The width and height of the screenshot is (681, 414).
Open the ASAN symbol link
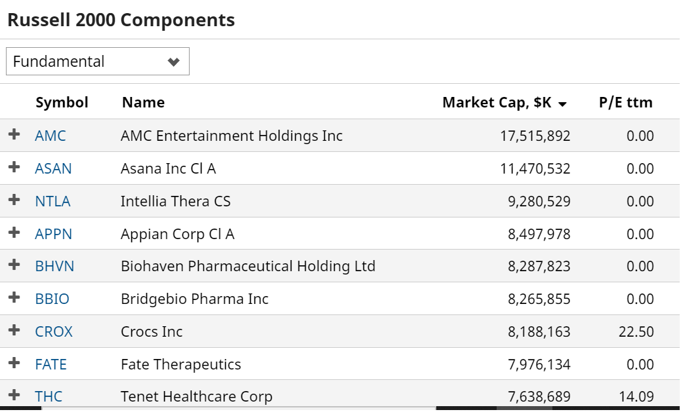(x=53, y=168)
